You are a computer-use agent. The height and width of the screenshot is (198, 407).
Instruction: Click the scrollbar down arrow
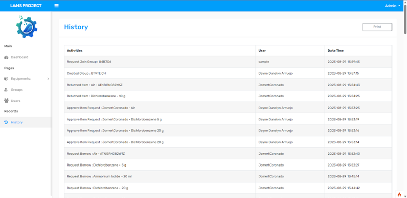click(x=405, y=196)
